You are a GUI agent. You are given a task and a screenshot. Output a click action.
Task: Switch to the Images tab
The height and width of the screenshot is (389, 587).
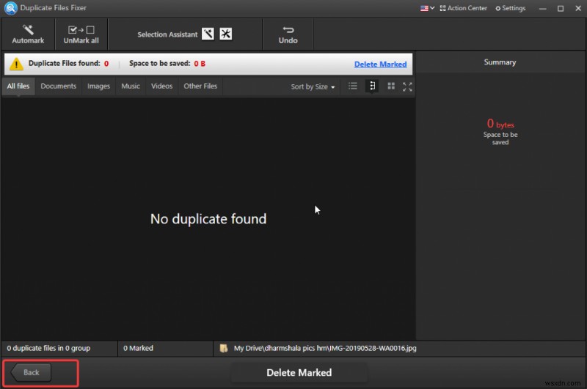pyautogui.click(x=98, y=86)
